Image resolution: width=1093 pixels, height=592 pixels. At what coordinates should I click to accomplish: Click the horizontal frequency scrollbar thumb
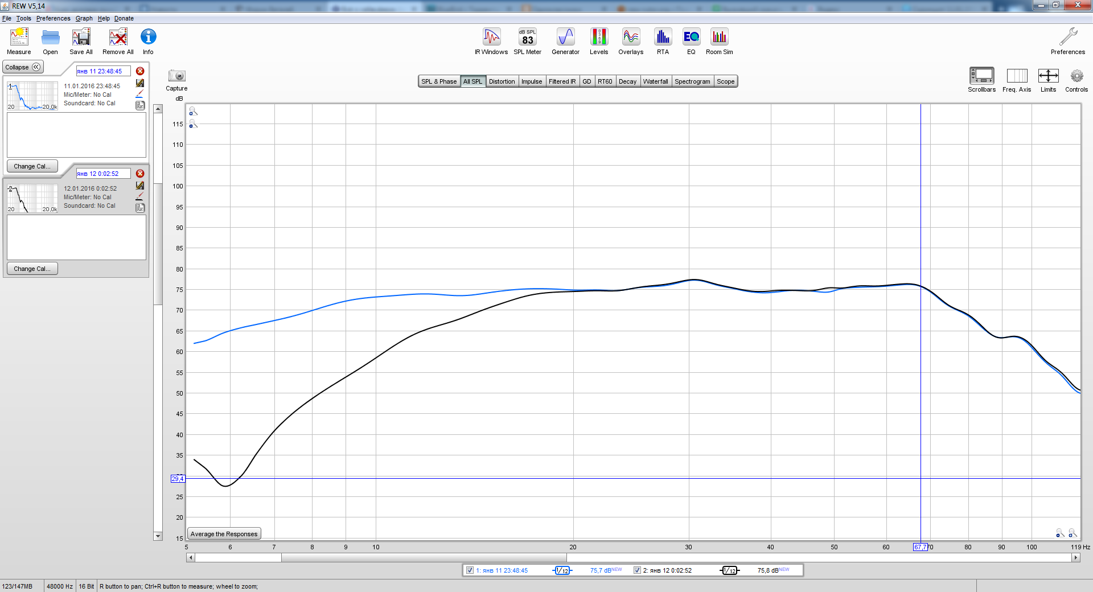click(424, 558)
